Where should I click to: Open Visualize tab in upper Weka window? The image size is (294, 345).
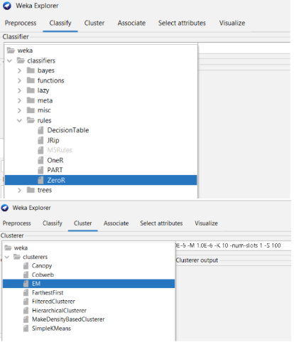232,23
